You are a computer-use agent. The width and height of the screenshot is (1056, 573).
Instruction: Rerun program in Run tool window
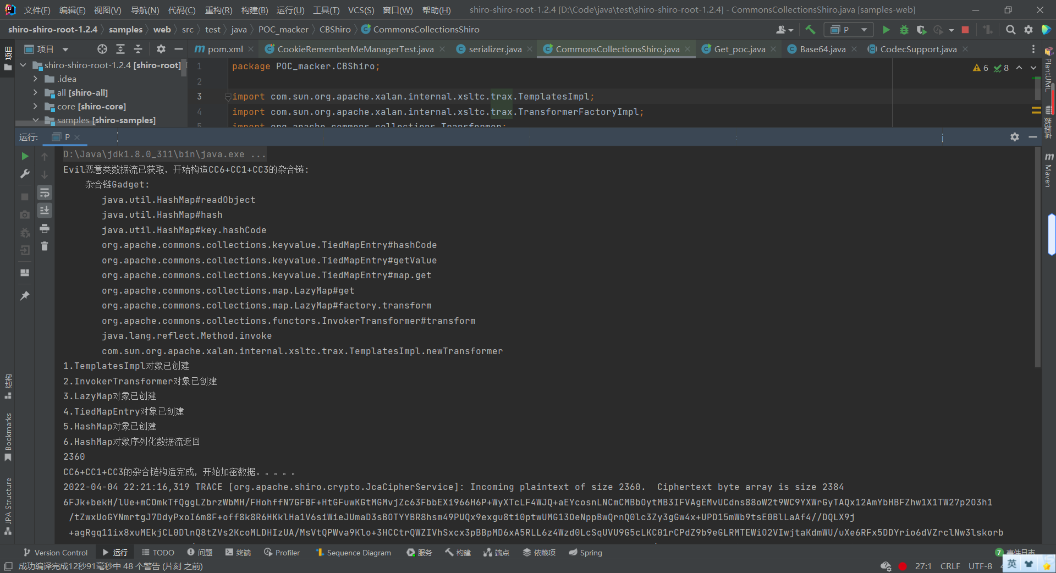(25, 156)
